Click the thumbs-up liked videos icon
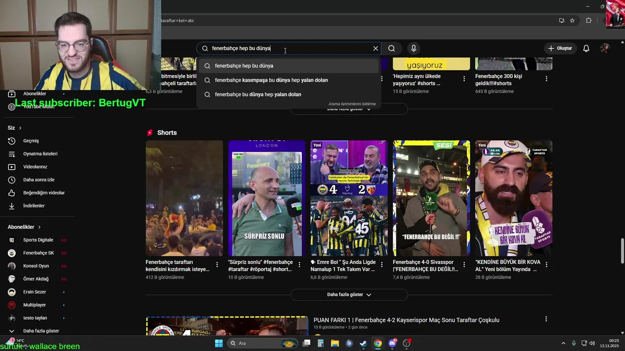This screenshot has height=351, width=625. click(x=12, y=193)
